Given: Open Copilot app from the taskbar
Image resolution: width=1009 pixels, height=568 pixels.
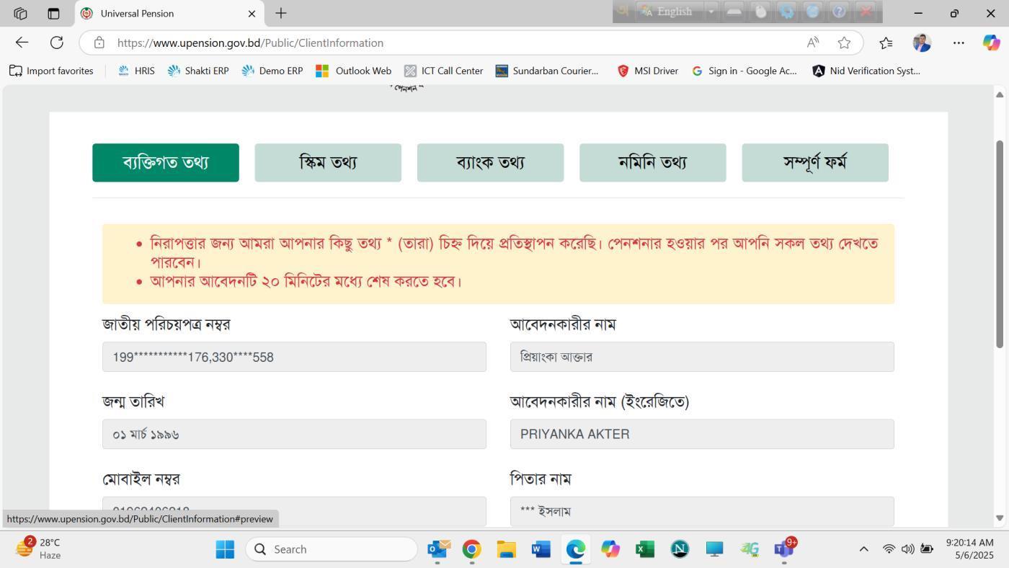Looking at the screenshot, I should 610,549.
